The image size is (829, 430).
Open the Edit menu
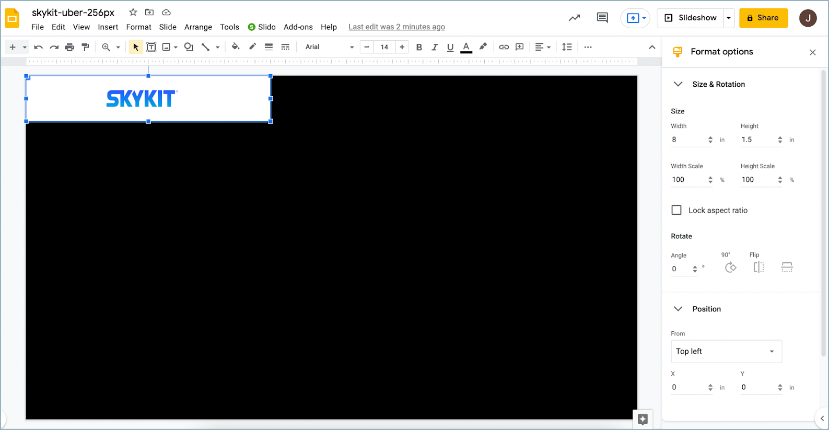pyautogui.click(x=59, y=27)
